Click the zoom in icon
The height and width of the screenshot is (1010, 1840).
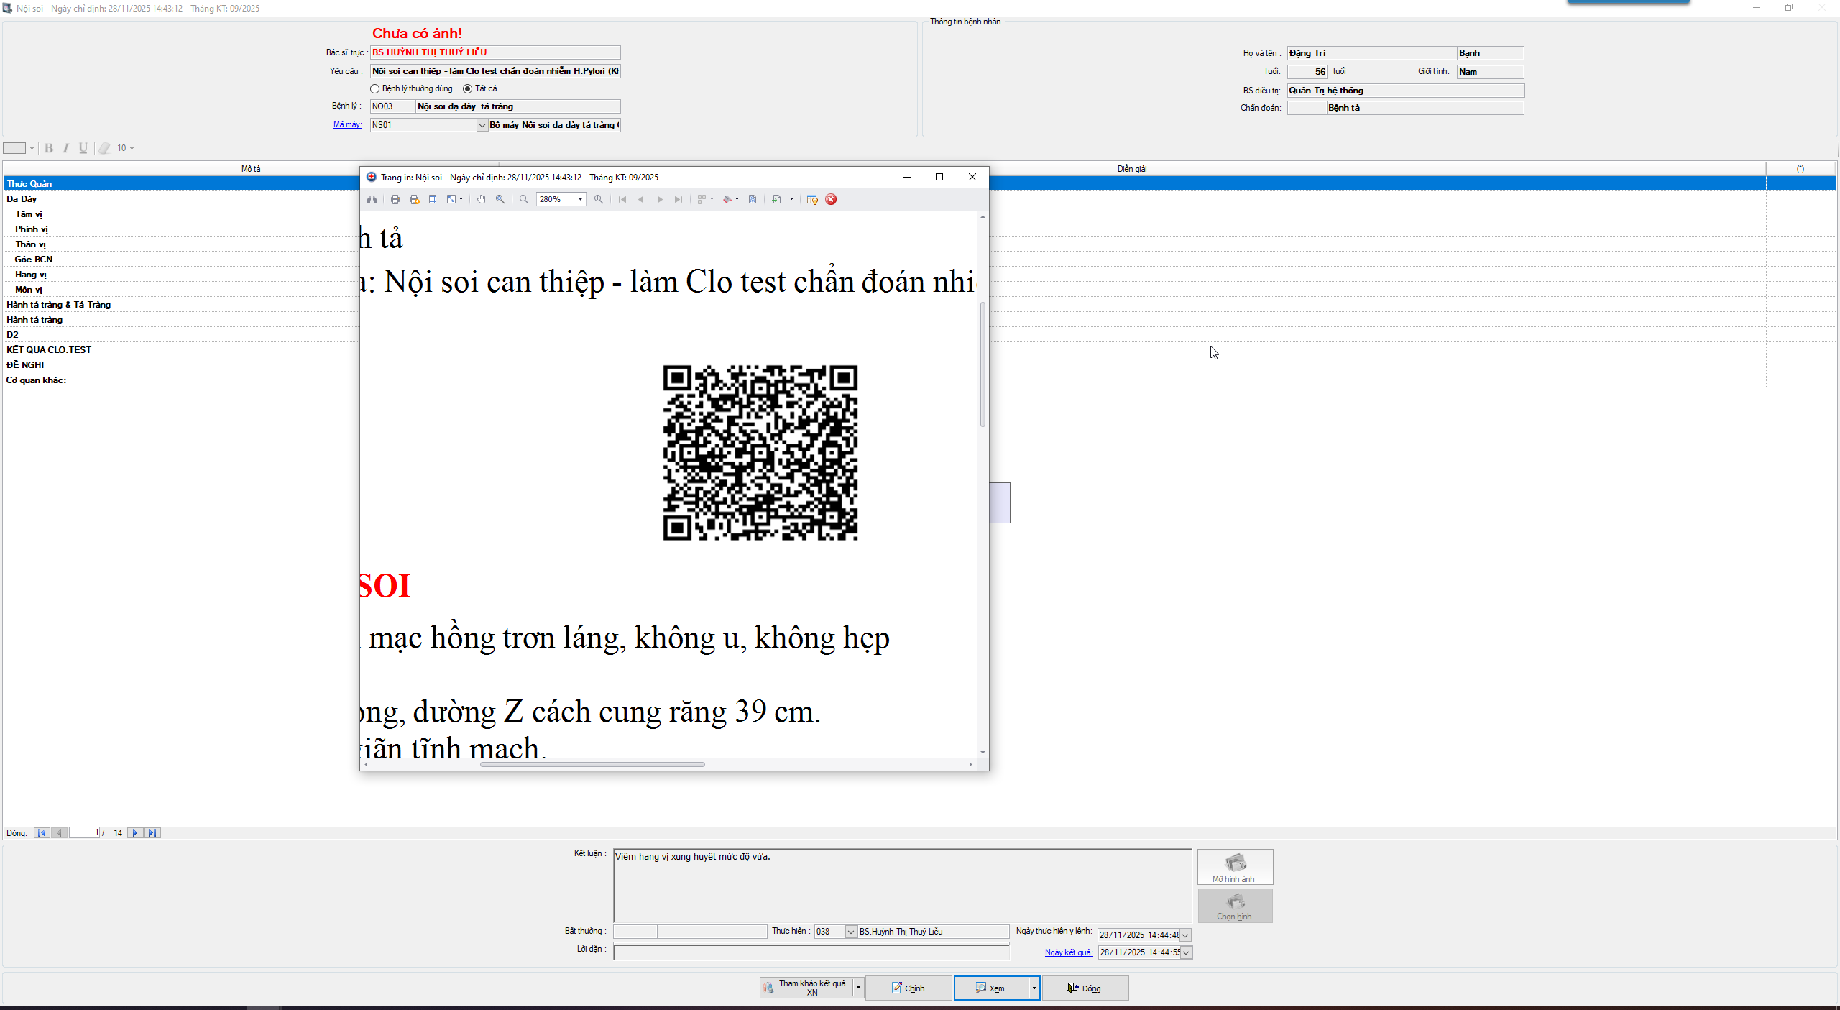tap(599, 199)
